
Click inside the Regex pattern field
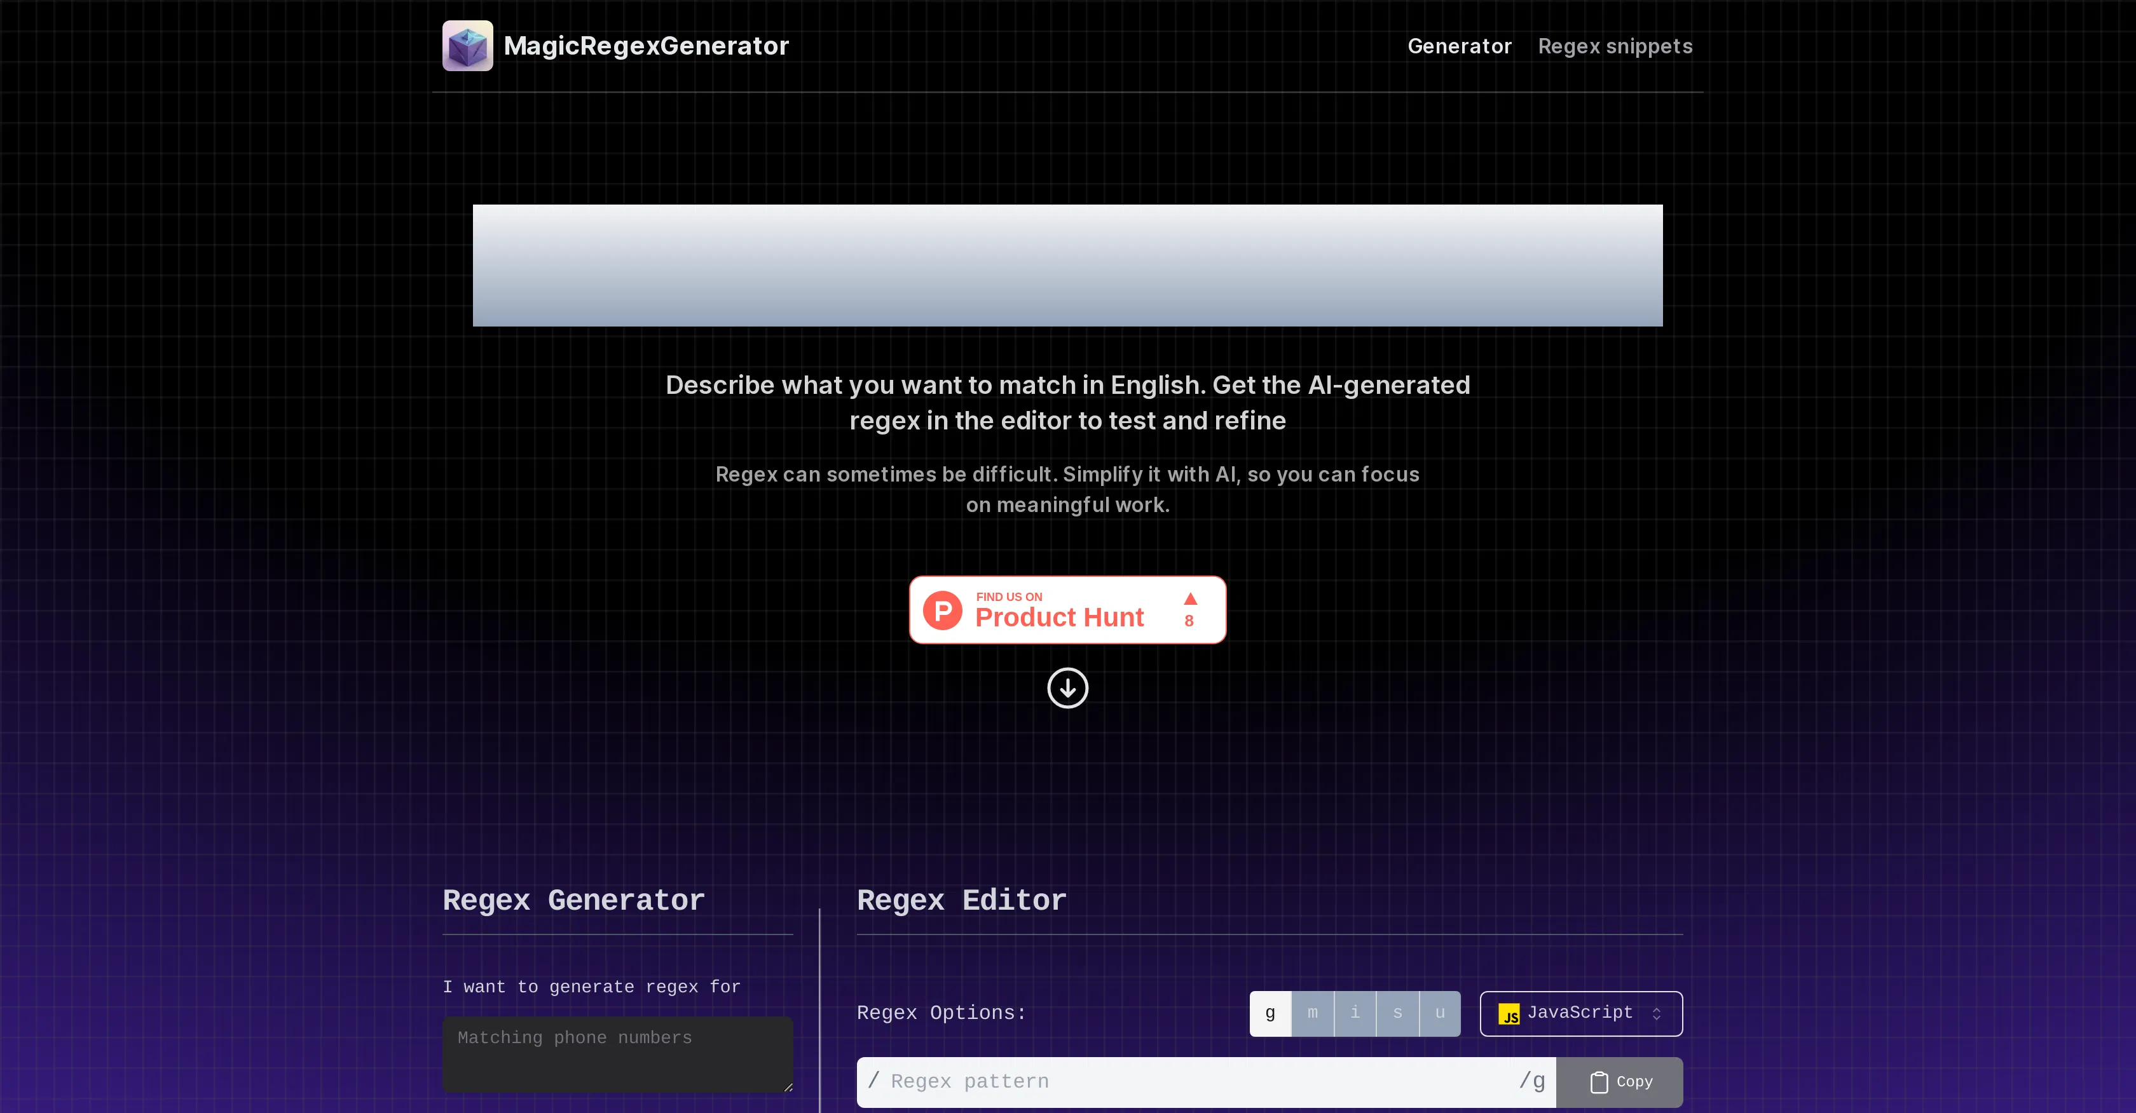(1161, 1081)
